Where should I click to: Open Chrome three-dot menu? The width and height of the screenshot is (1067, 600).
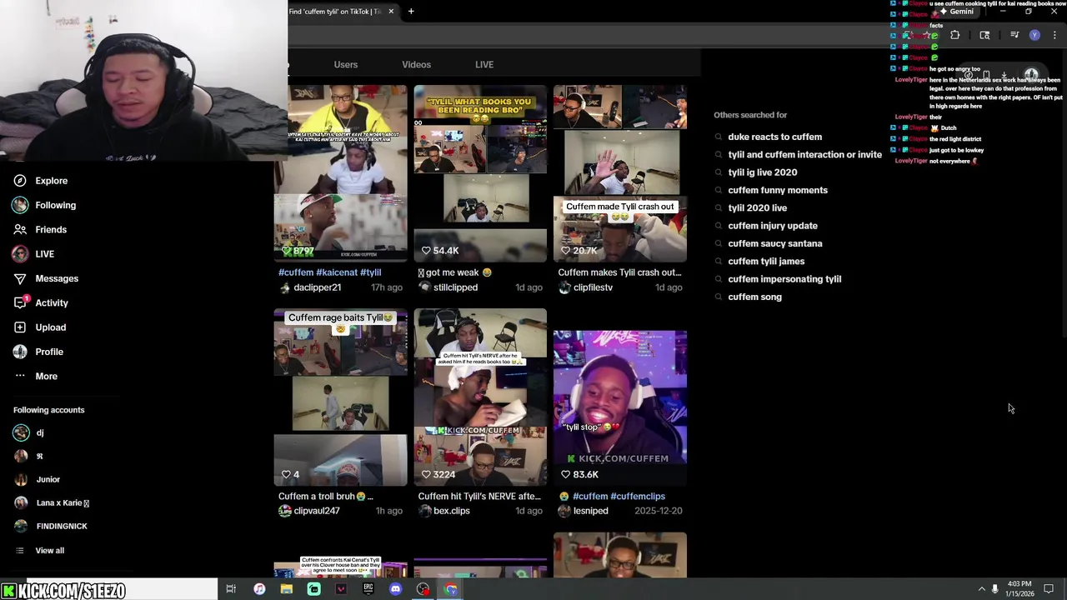[1054, 35]
